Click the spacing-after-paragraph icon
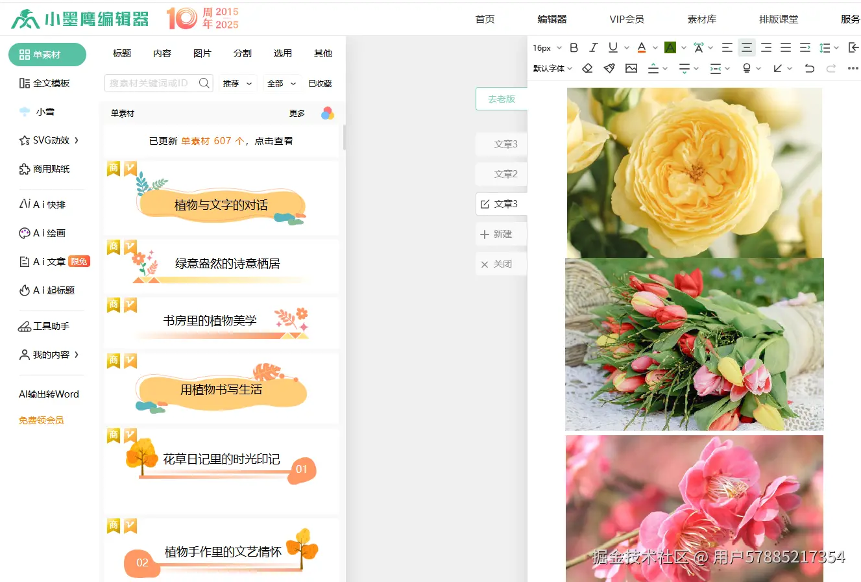Viewport: 861px width, 582px height. coord(684,68)
